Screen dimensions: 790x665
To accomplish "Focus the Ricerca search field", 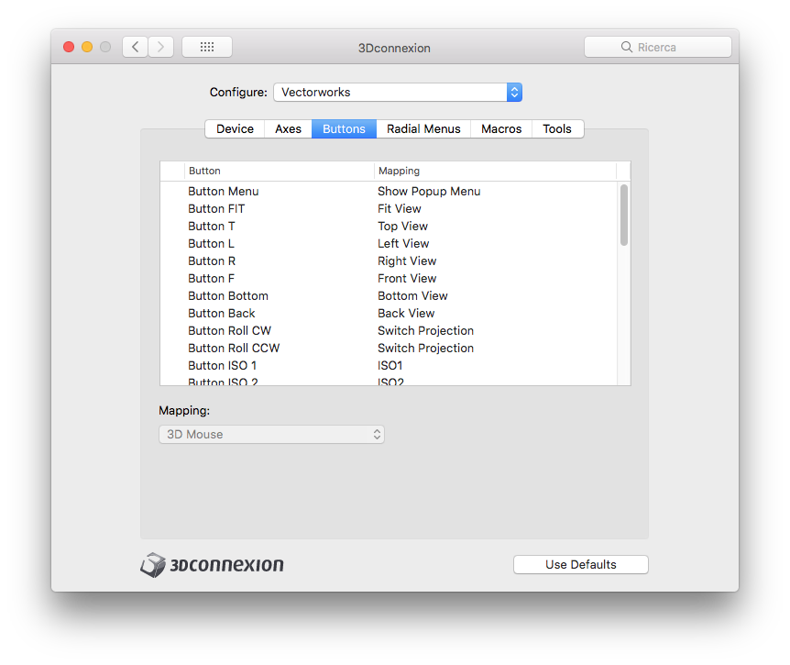I will [x=657, y=47].
